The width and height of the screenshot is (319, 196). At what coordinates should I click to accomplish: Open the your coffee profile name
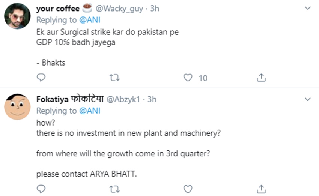tap(57, 9)
